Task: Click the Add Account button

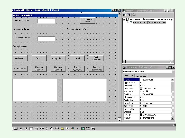Action: pyautogui.click(x=20, y=69)
